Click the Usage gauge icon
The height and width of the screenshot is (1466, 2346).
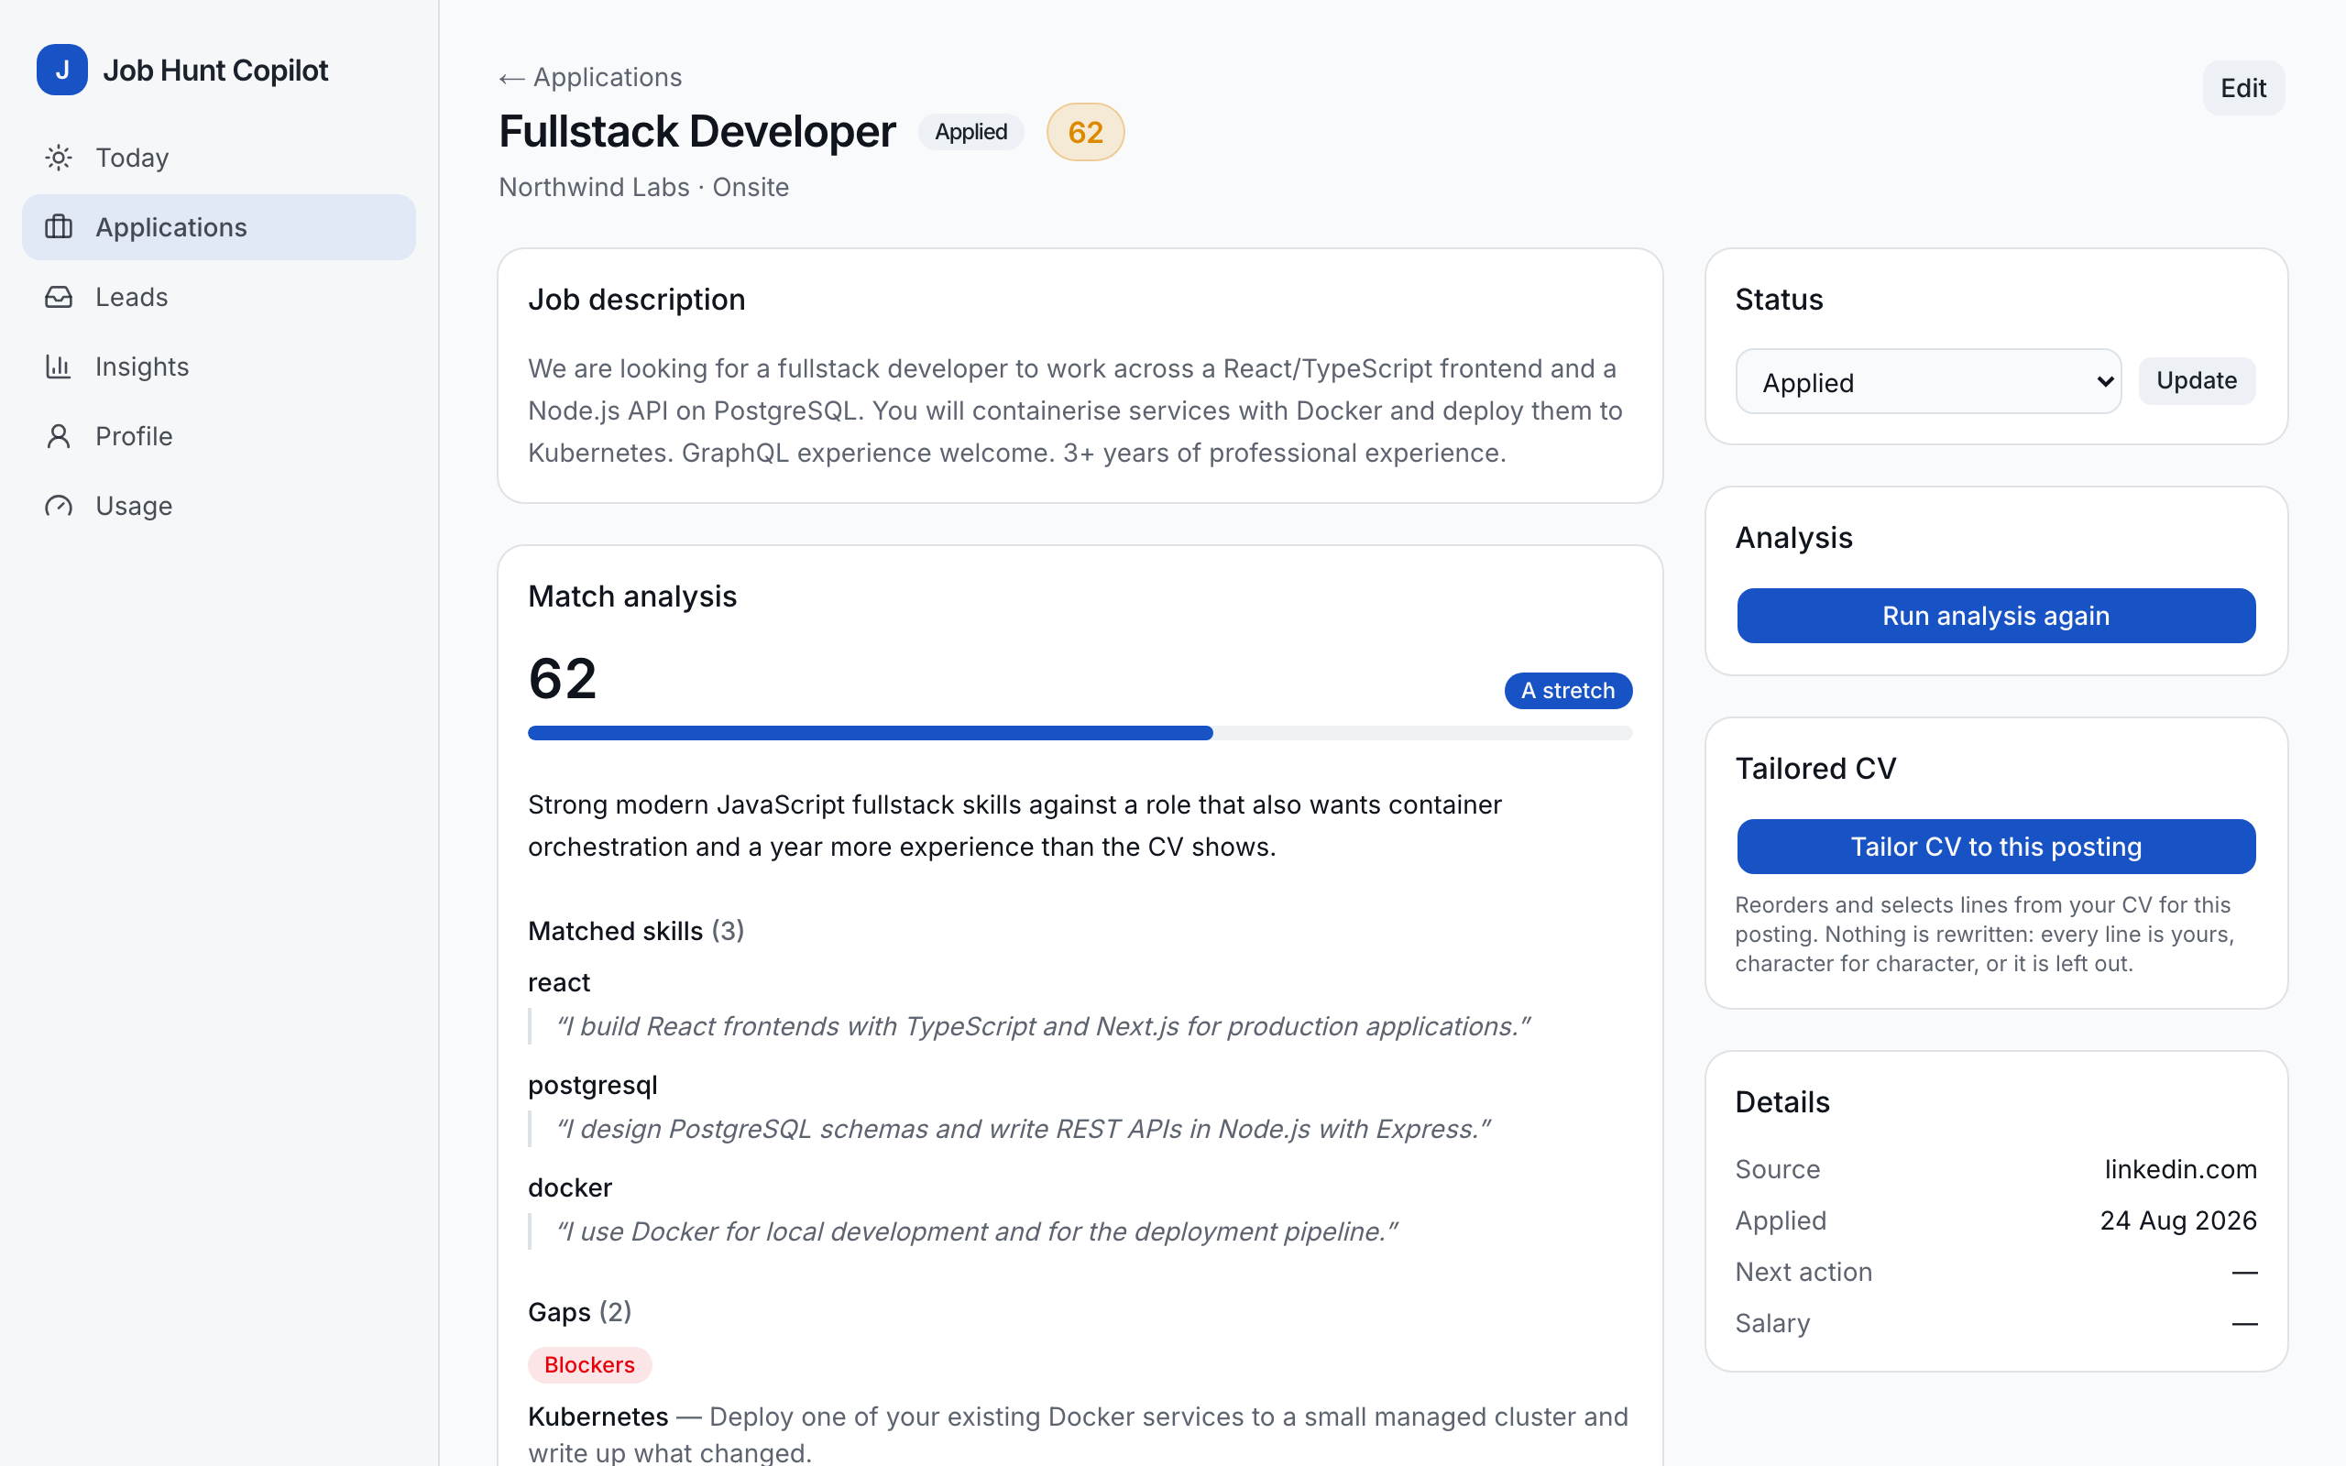[x=60, y=506]
